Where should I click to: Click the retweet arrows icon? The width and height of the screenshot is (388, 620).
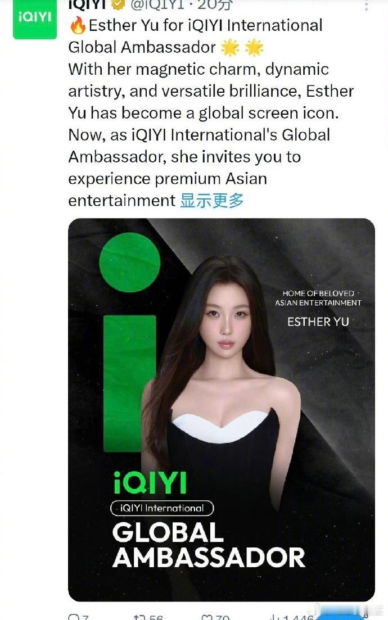(x=139, y=617)
